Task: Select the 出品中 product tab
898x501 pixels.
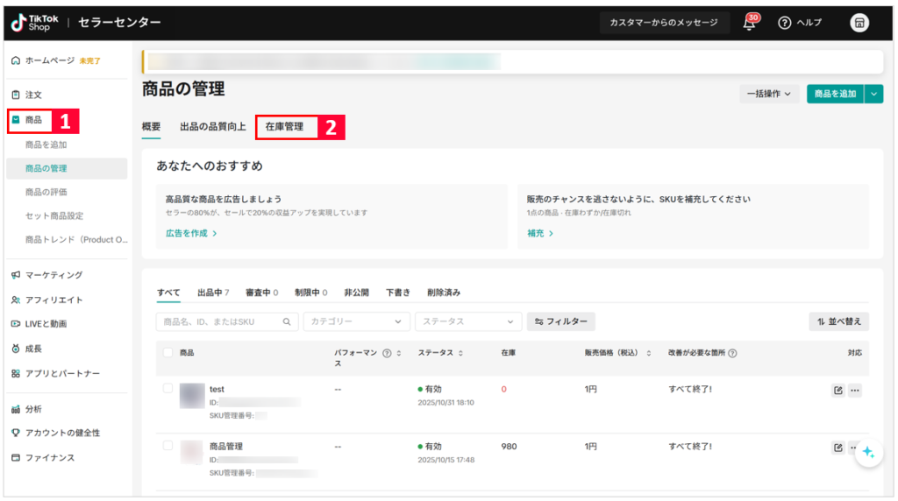Action: point(213,293)
